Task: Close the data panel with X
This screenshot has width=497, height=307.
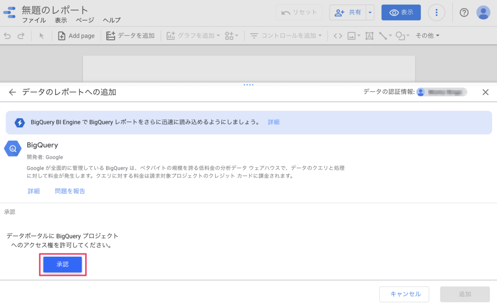Action: tap(485, 92)
